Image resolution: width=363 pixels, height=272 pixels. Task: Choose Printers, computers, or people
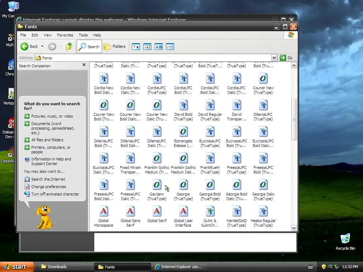pos(51,150)
